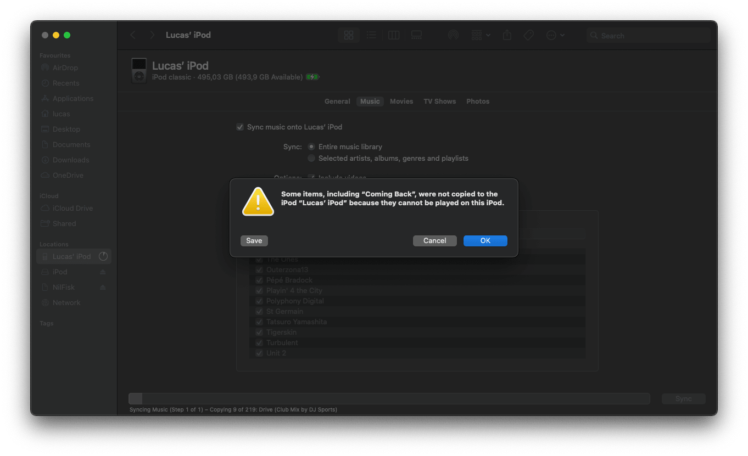
Task: Select Selected artists, albums, genres radio
Action: (x=311, y=159)
